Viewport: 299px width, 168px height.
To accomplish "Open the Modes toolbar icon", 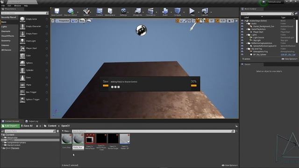I will click(x=86, y=12).
